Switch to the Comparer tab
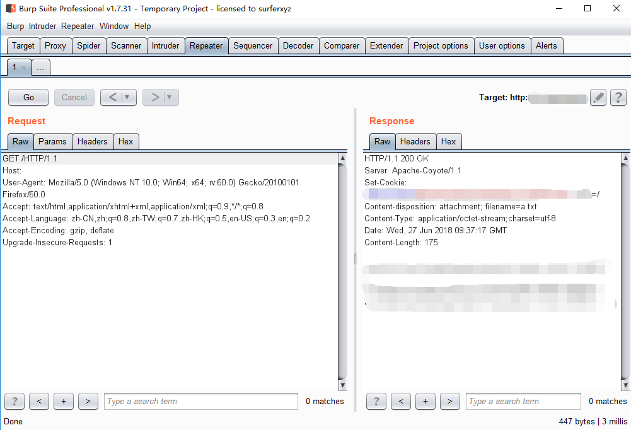 click(x=342, y=46)
